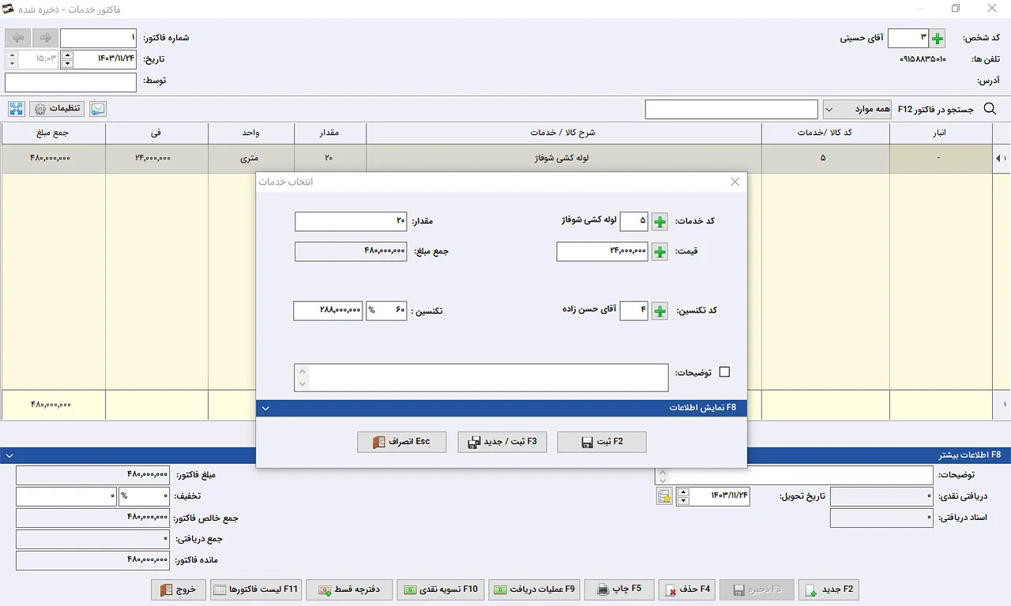Open F11 لیست فاکتورها invoice list

[x=256, y=589]
